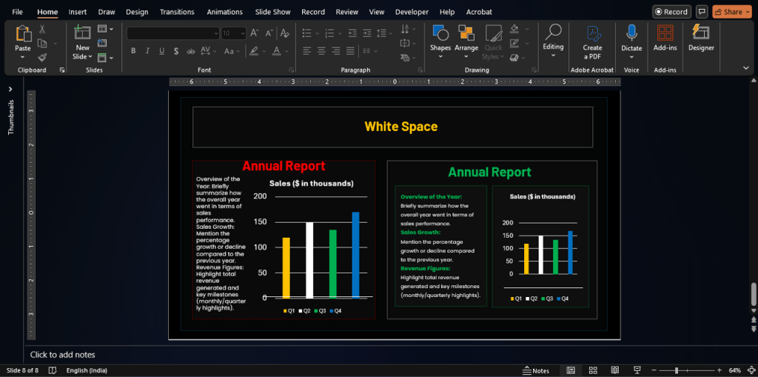Click Decrease List Level indent icon

353,33
